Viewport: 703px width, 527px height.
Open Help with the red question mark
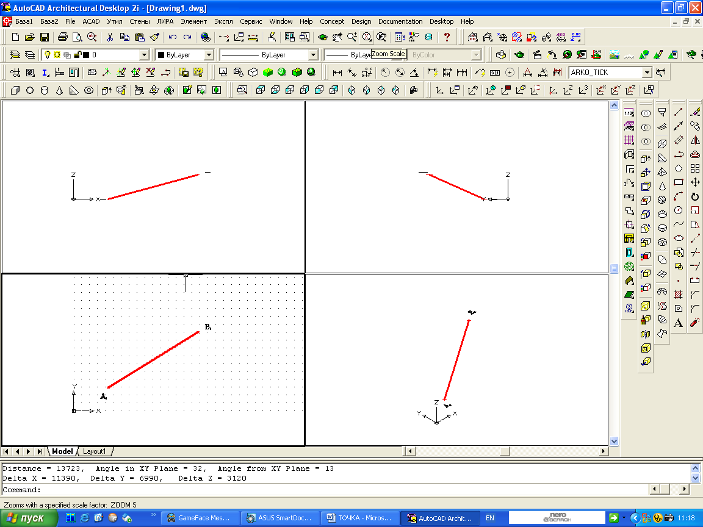447,37
